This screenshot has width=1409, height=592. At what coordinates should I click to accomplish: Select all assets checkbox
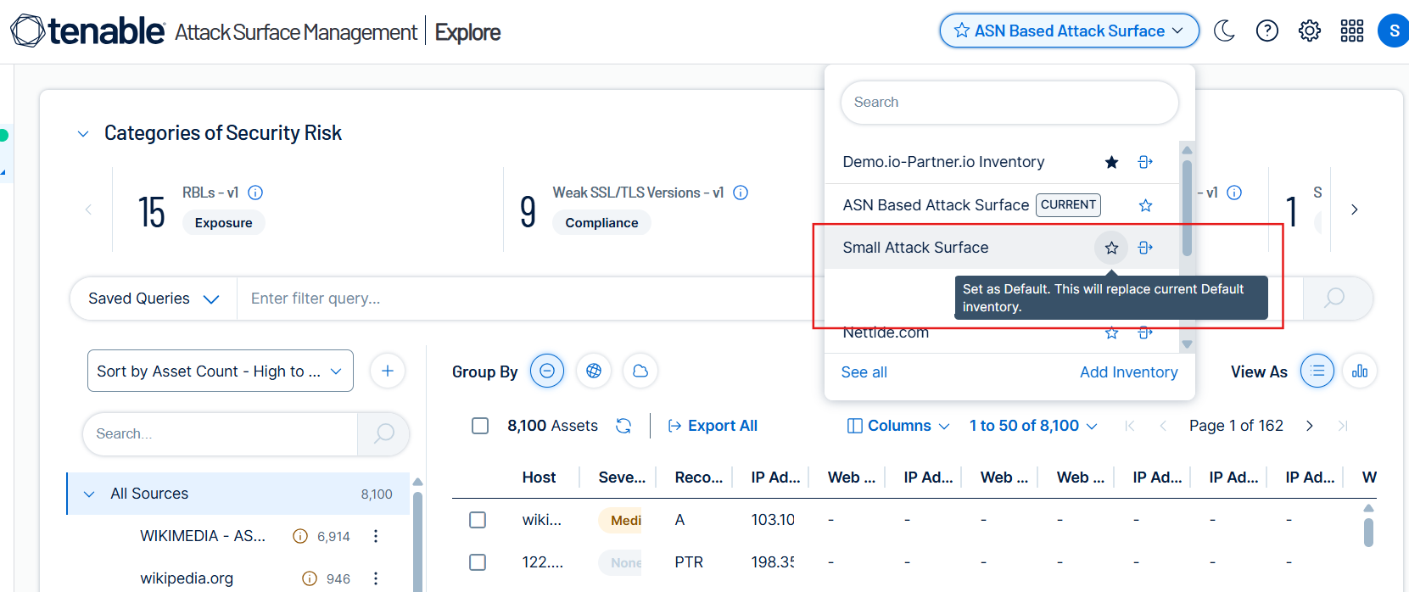(x=480, y=426)
